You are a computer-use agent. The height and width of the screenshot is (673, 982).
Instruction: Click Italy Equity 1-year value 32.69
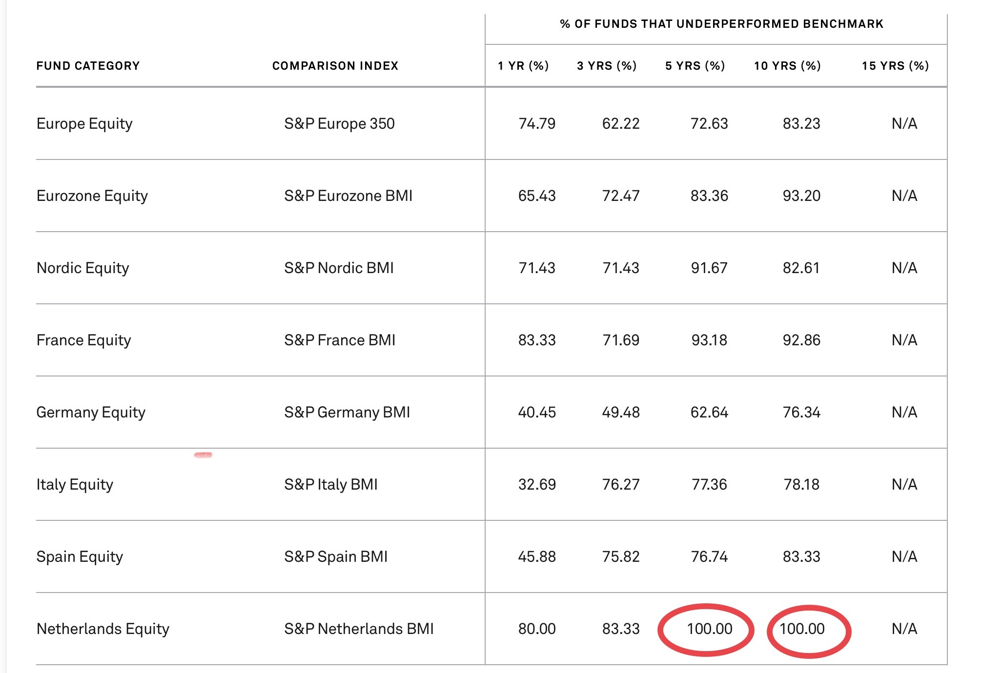(537, 485)
